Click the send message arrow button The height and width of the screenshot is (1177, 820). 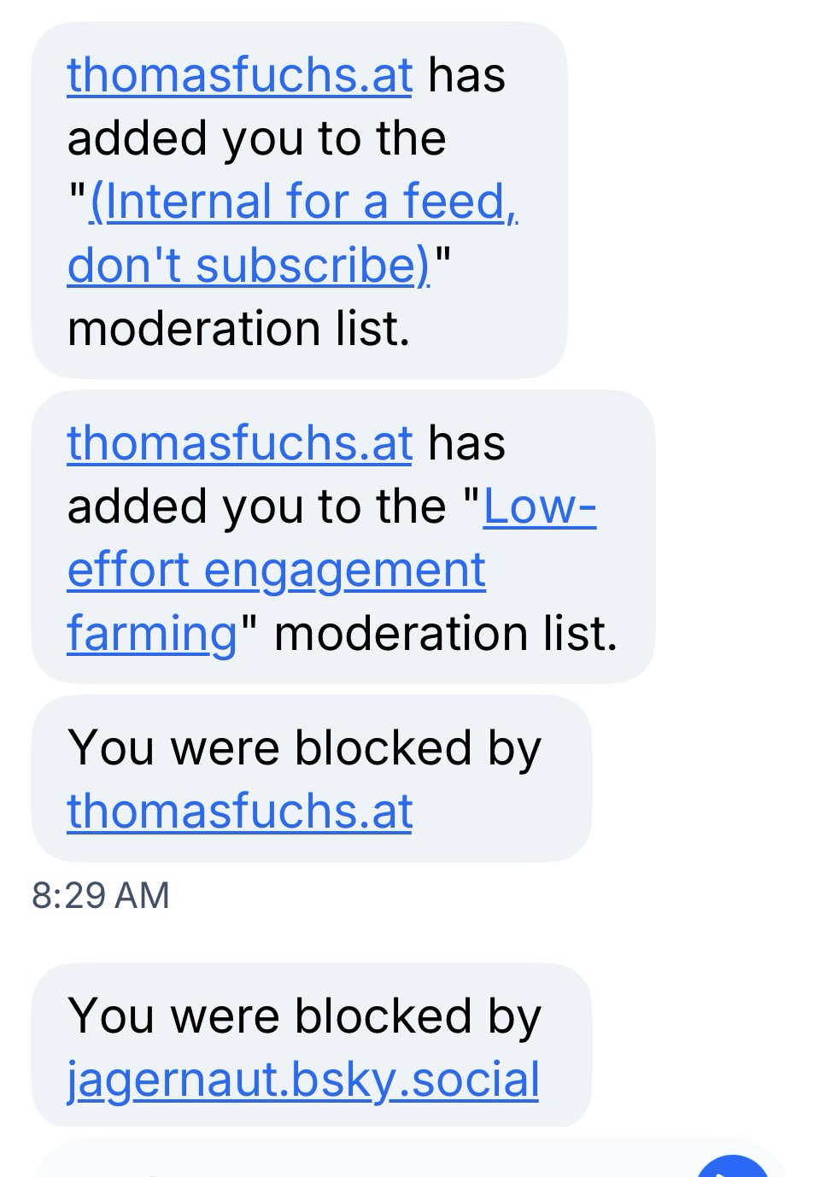click(733, 1167)
